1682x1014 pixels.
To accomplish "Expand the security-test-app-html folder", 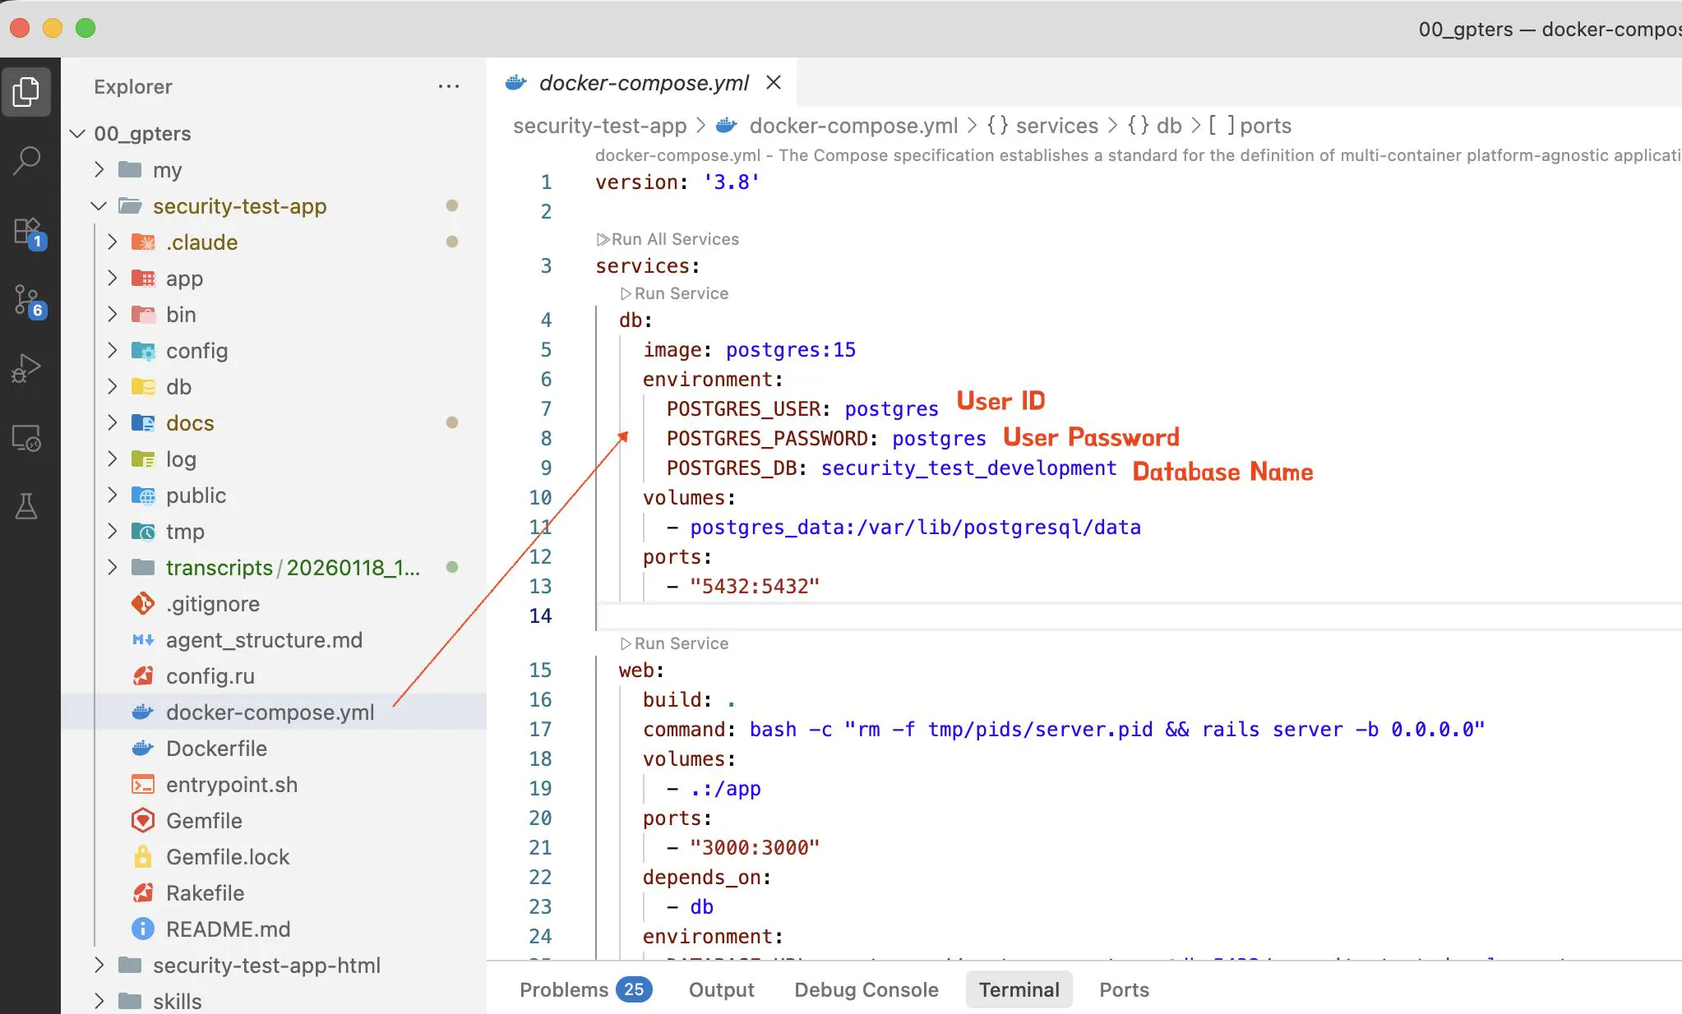I will 99,966.
